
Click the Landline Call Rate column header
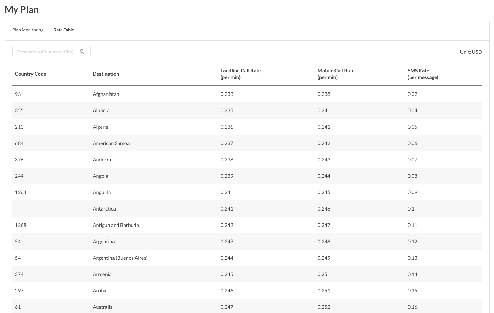[x=241, y=74]
